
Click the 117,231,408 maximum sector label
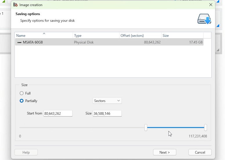198,136
